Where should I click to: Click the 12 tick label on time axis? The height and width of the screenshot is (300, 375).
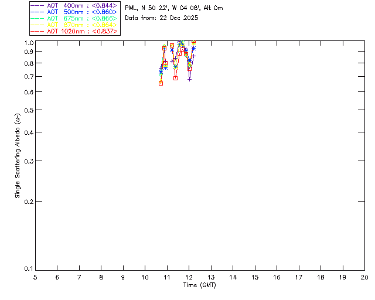(189, 278)
